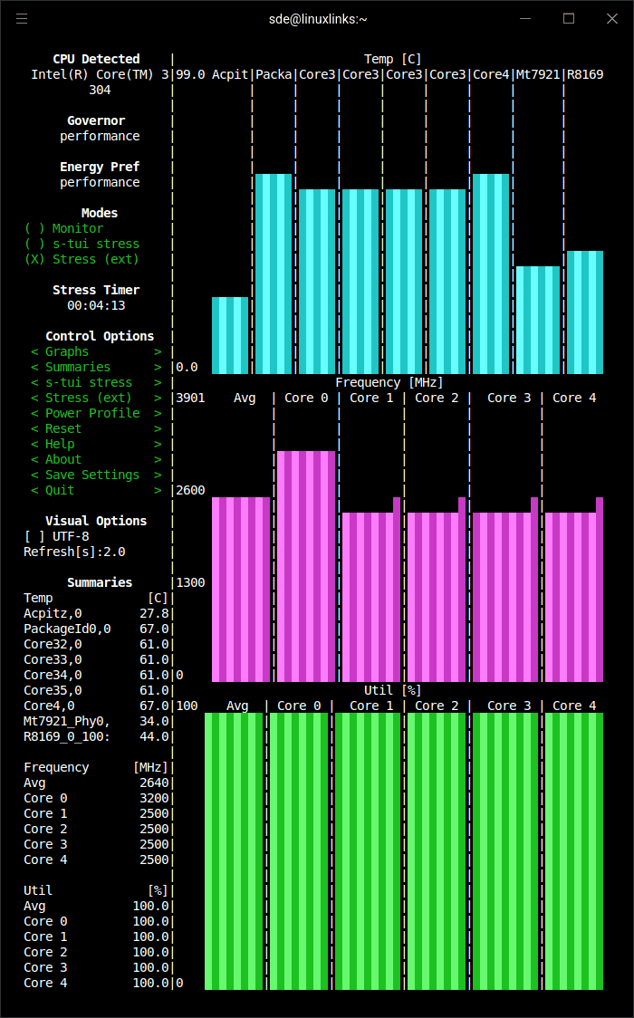Click the Core 0 frequency bar graph
This screenshot has width=634, height=1018.
point(306,566)
